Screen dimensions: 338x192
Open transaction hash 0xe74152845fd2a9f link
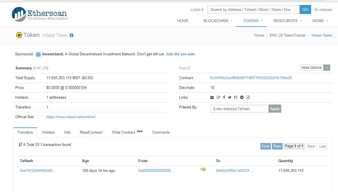point(38,171)
